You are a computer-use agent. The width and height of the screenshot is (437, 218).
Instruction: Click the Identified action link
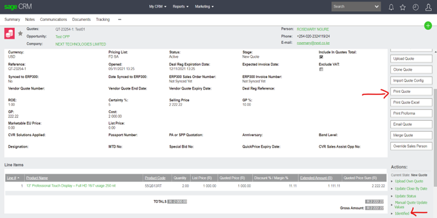tap(402, 214)
